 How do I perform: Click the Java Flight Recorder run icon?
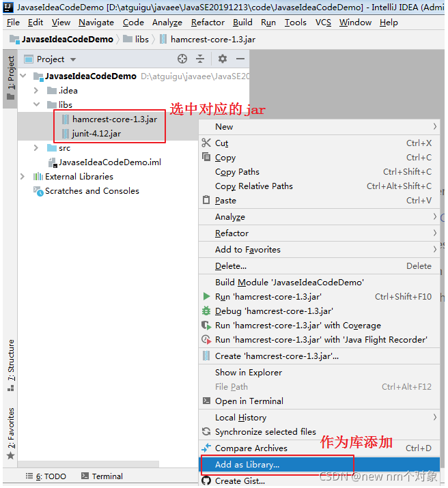click(x=206, y=339)
